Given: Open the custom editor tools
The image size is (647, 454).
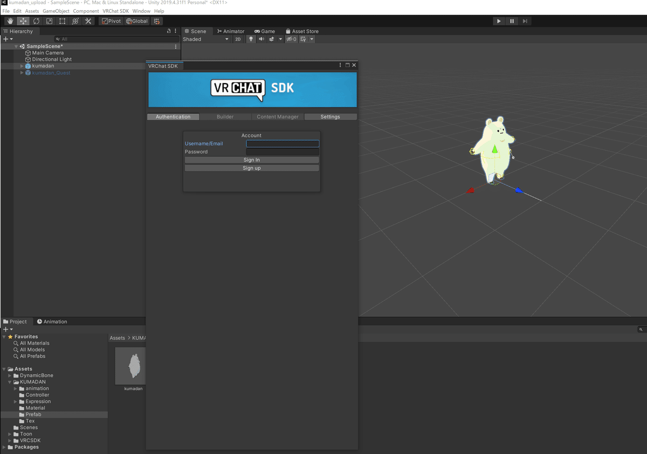Looking at the screenshot, I should [88, 21].
